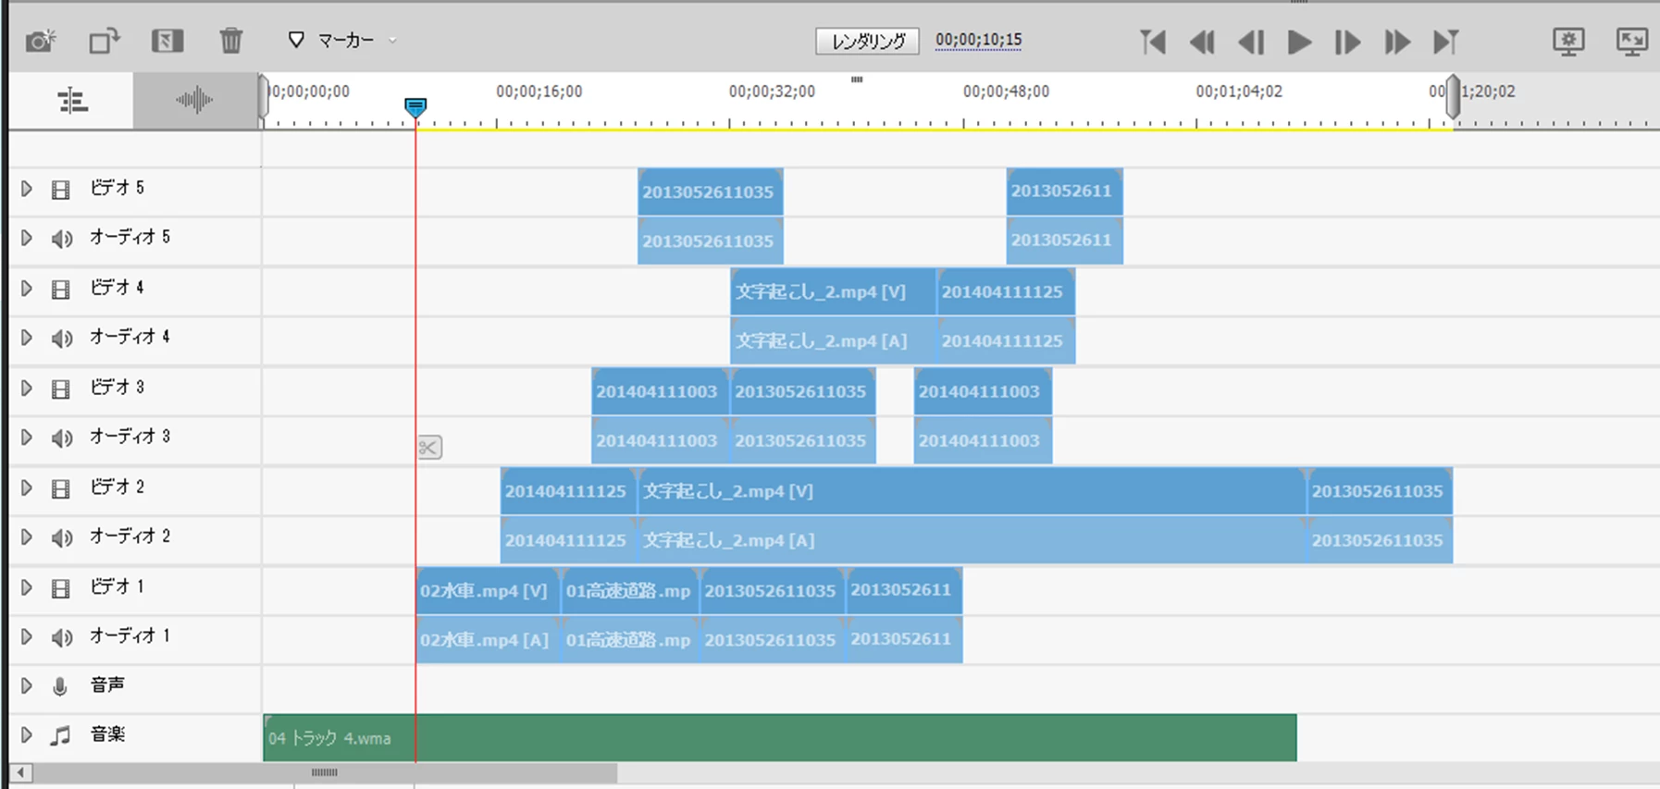Viewport: 1660px width, 789px height.
Task: Toggle ビデオ 2 film strip icon
Action: tap(61, 489)
